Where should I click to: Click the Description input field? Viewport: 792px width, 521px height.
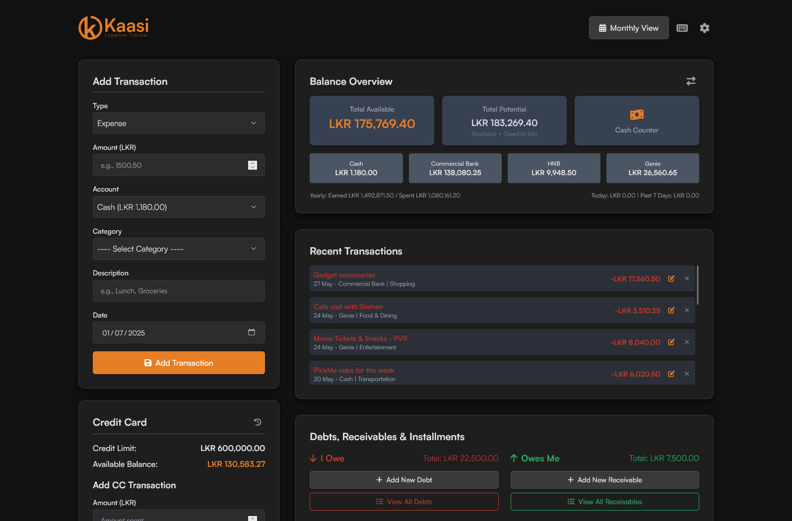[179, 291]
